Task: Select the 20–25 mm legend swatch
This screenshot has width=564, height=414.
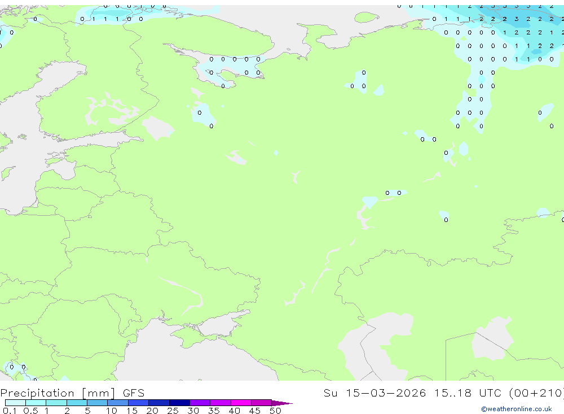Action: (159, 403)
